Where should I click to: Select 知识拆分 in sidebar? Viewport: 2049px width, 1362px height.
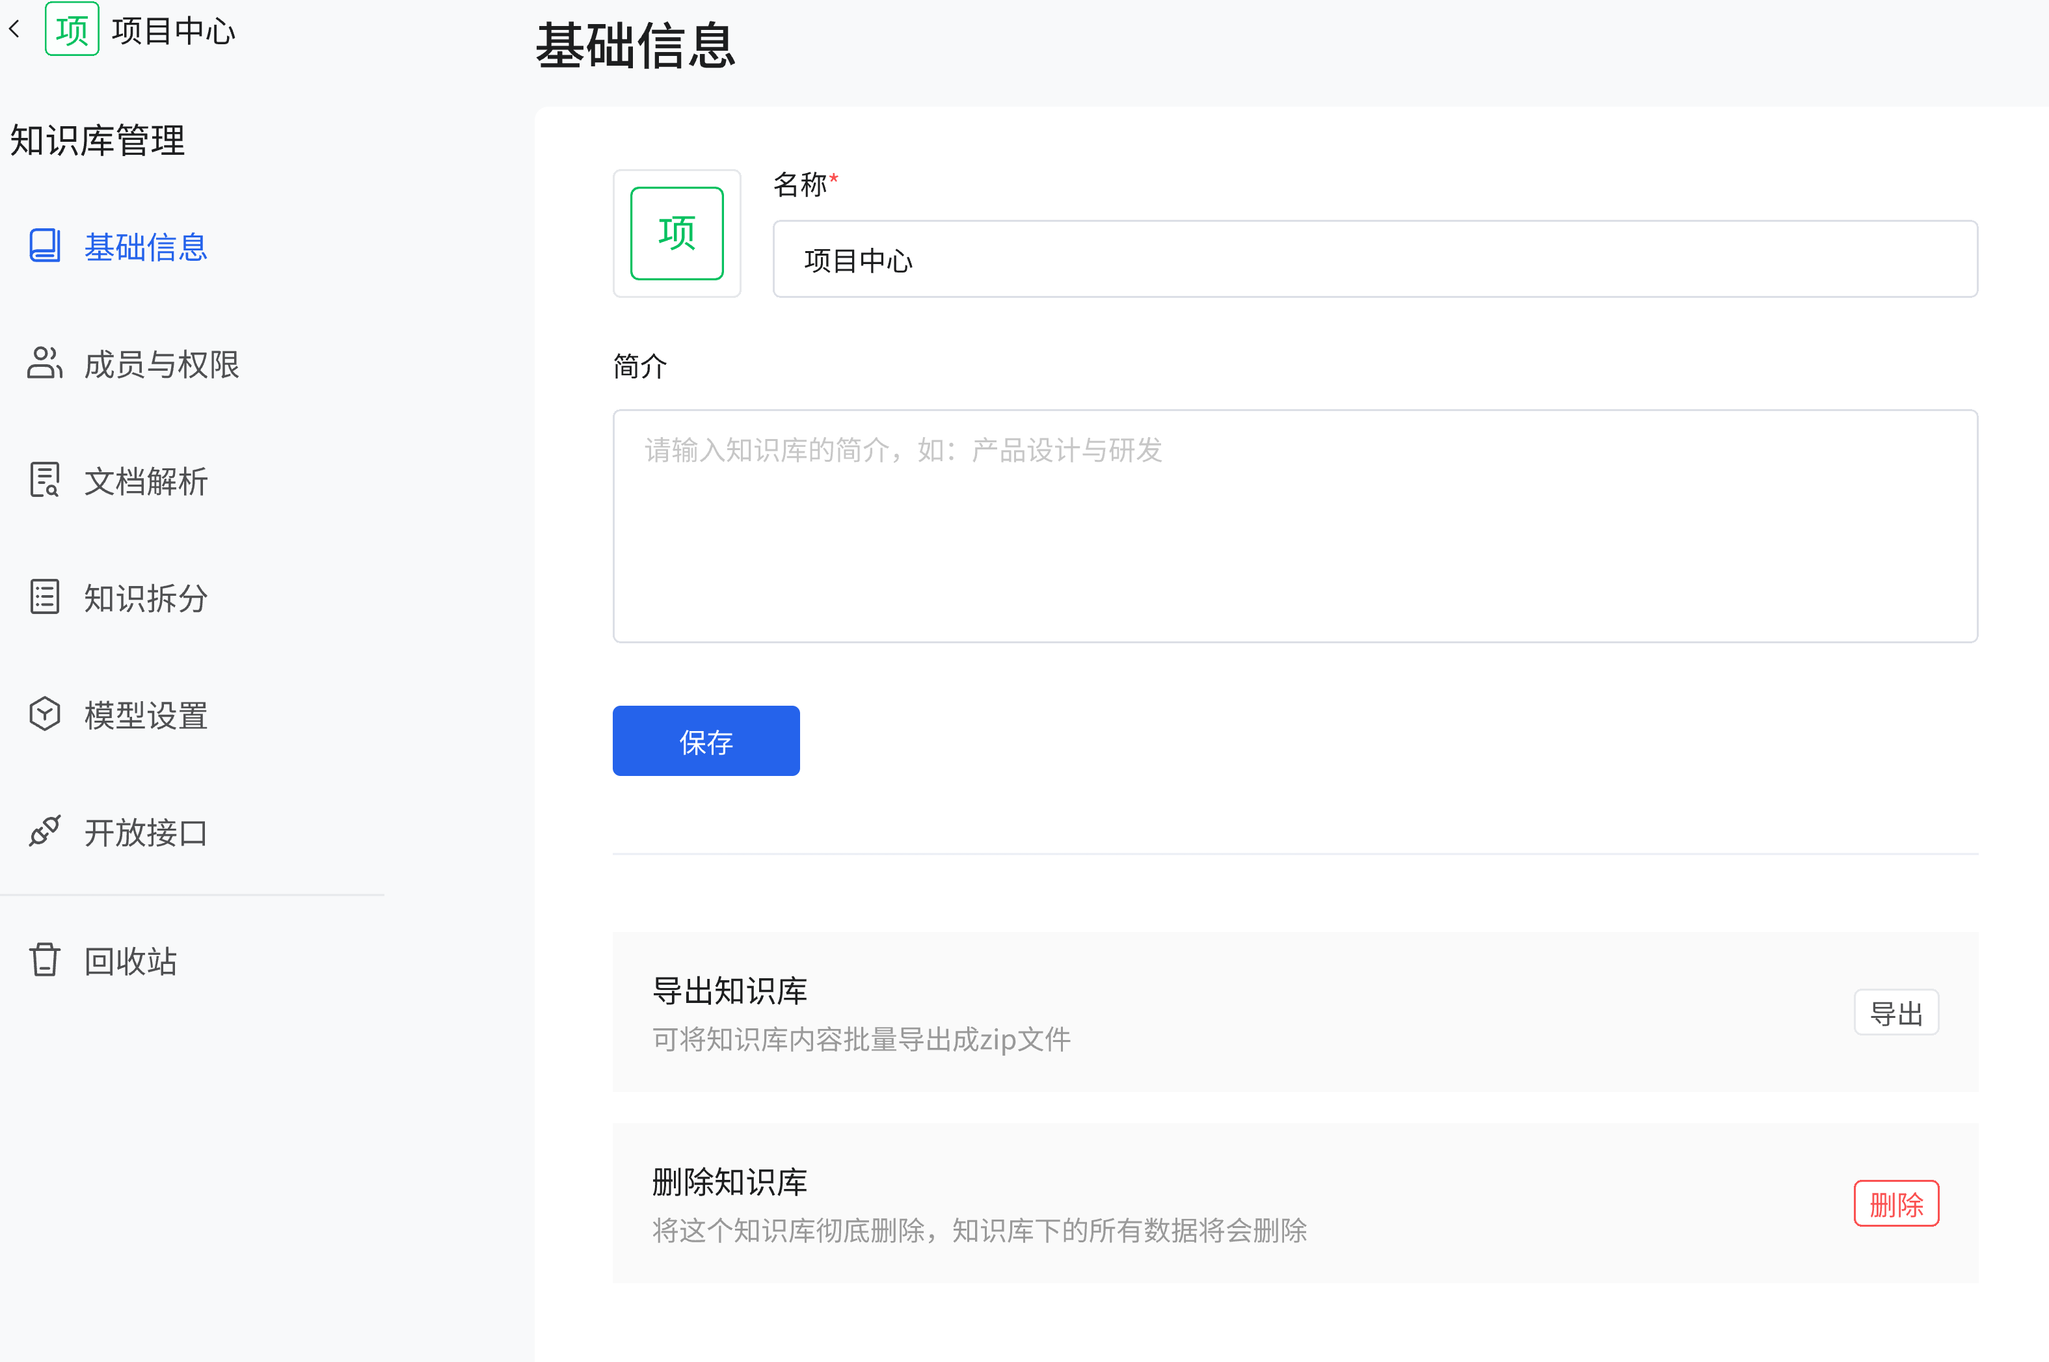point(146,599)
